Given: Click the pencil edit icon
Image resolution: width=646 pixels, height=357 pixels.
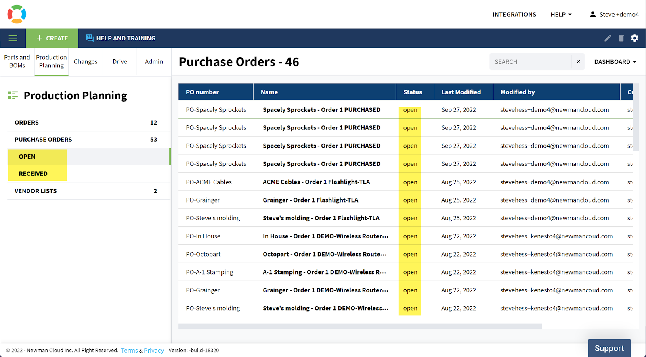Looking at the screenshot, I should (x=608, y=38).
